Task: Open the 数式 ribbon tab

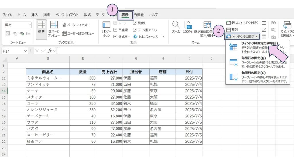Action: 87,15
